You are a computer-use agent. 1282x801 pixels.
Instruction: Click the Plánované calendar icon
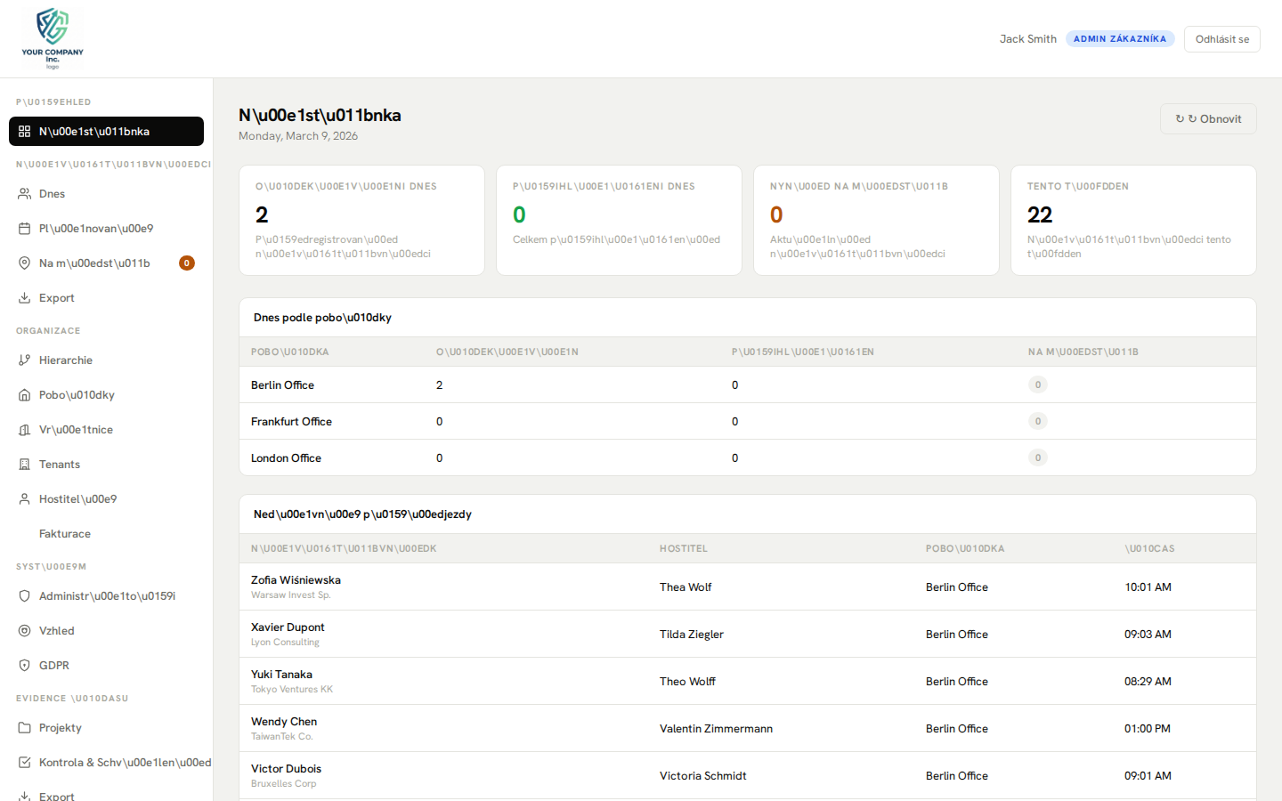click(24, 228)
